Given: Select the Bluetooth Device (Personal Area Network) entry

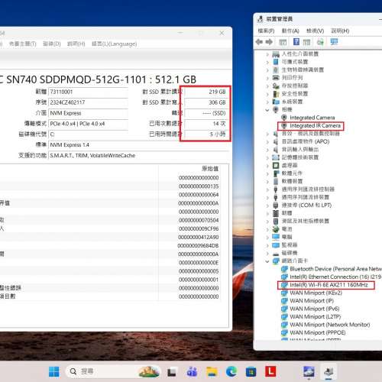Looking at the screenshot, I should pyautogui.click(x=335, y=269).
